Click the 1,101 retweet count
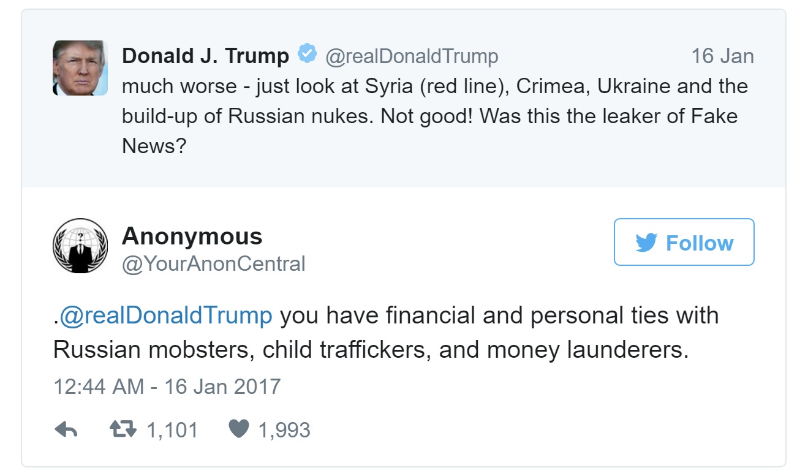Viewport: 808px width, 476px height. click(172, 430)
